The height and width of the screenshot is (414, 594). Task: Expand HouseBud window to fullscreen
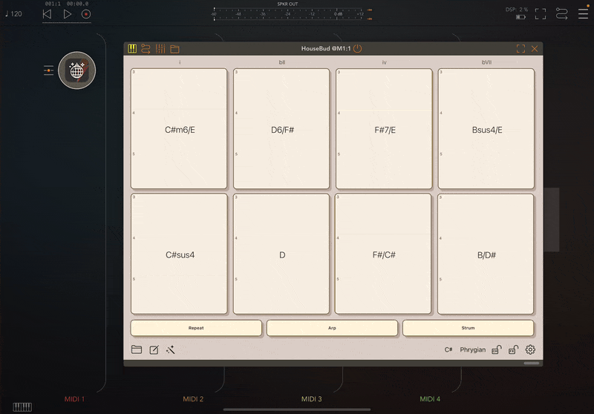tap(521, 48)
